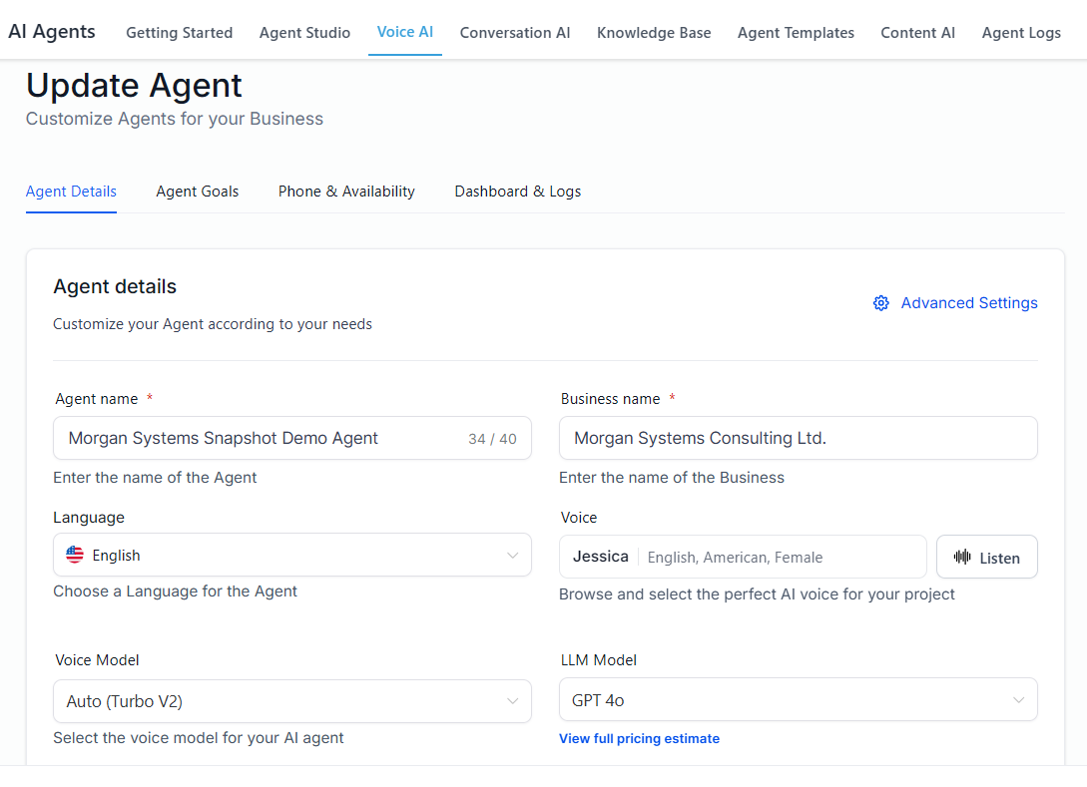Click the Update Agent heading

point(134,86)
